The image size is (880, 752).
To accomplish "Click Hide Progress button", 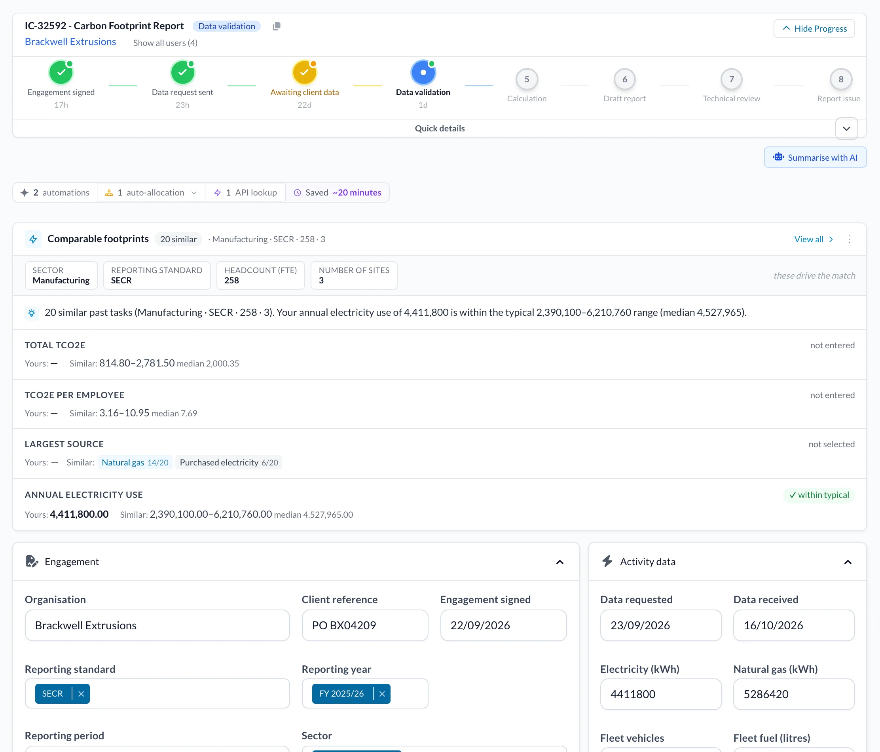I will 814,28.
